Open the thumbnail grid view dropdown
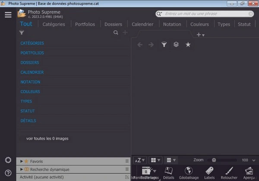259x181 pixels. (x=156, y=160)
